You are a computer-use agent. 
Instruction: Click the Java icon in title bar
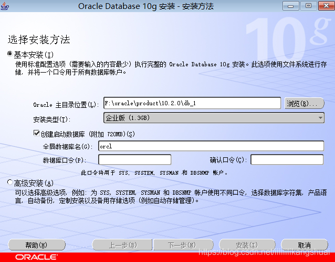point(5,6)
